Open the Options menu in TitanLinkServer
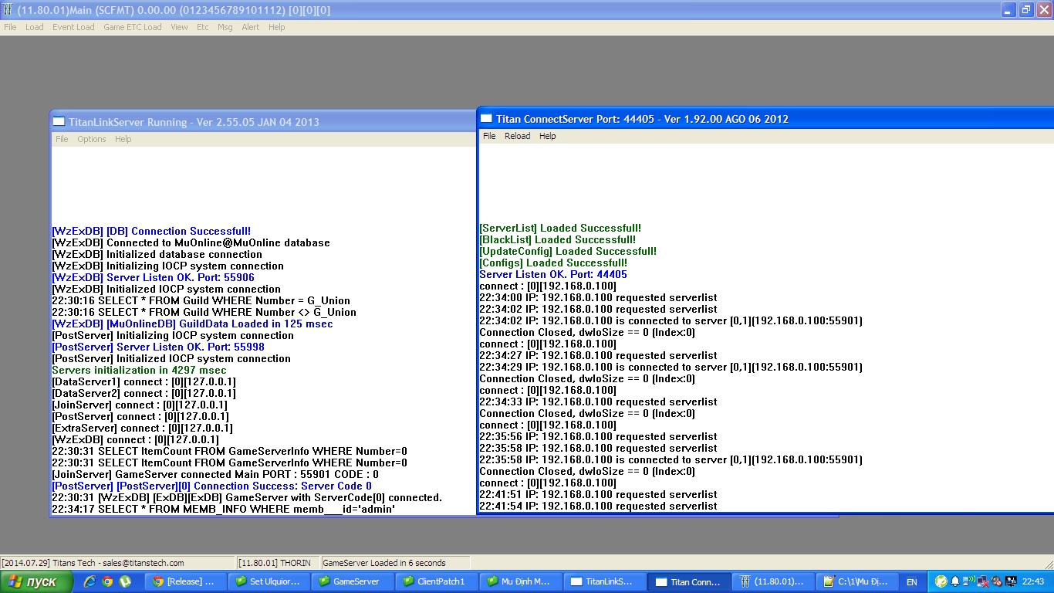Viewport: 1054px width, 593px height. coord(91,139)
